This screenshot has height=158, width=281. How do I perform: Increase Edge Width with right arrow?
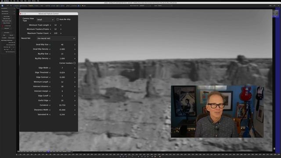click(75, 68)
